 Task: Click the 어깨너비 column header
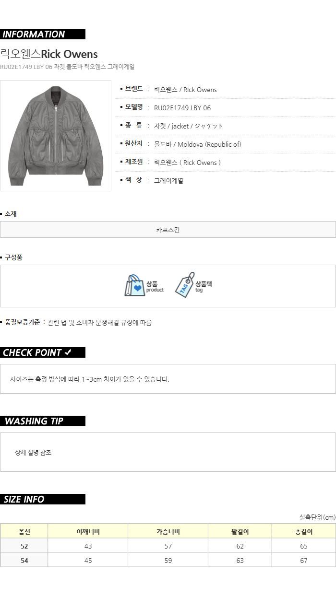click(x=88, y=531)
